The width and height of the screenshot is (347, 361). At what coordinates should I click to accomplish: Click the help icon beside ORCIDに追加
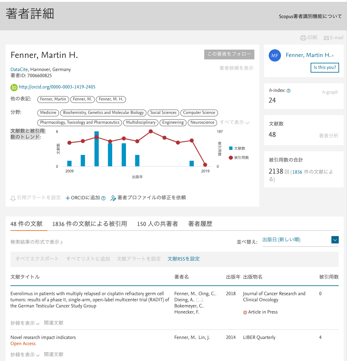(103, 198)
